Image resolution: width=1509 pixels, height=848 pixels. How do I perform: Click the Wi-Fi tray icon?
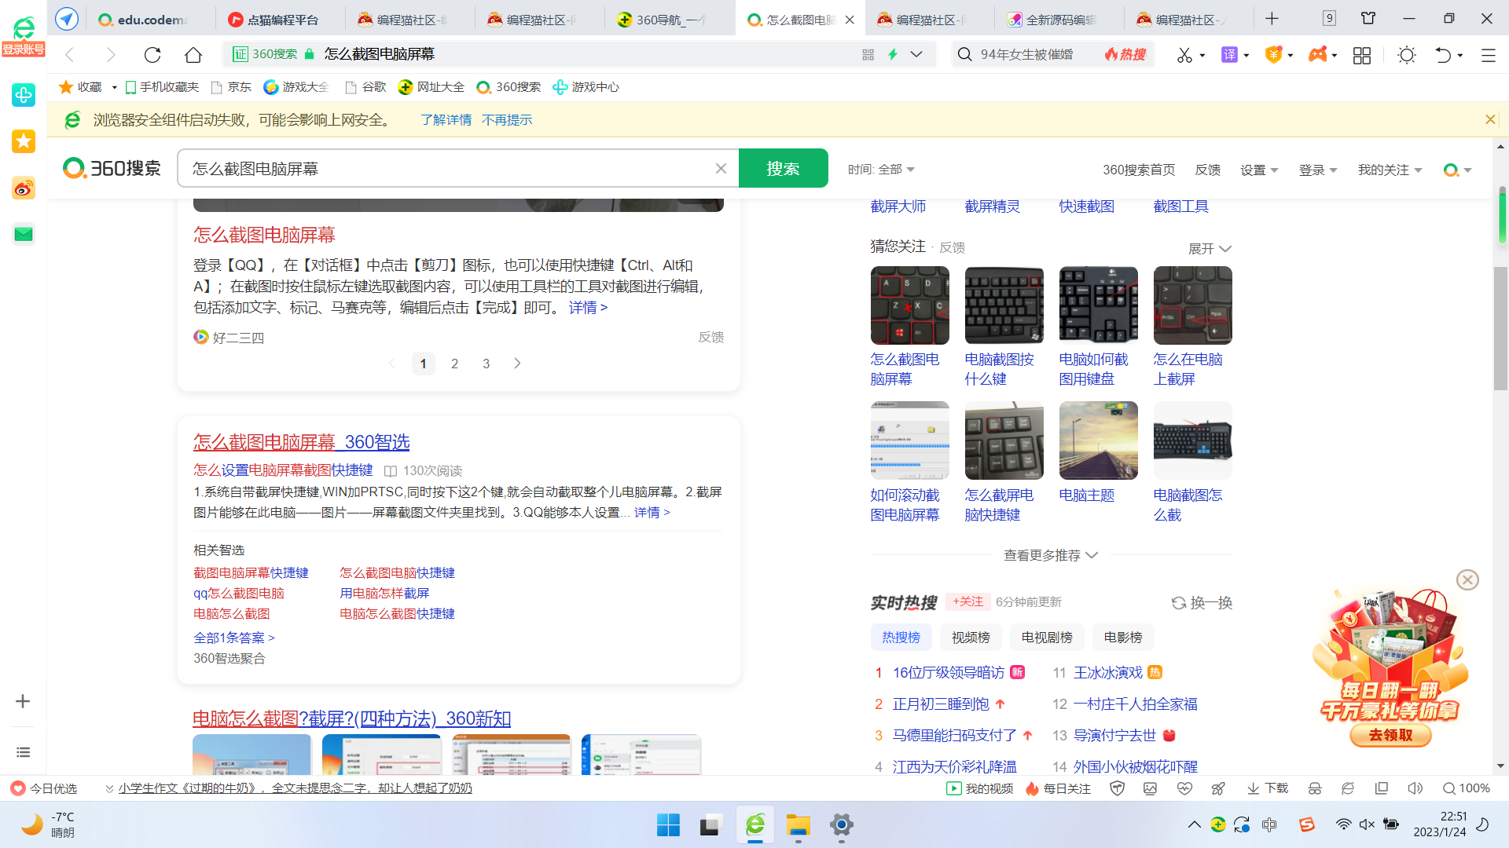[x=1343, y=824]
